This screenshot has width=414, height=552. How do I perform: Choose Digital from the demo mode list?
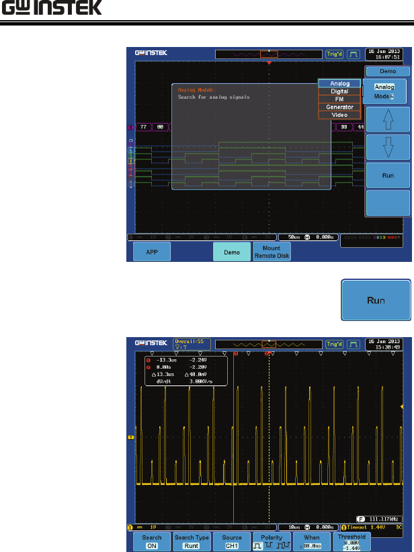point(339,91)
